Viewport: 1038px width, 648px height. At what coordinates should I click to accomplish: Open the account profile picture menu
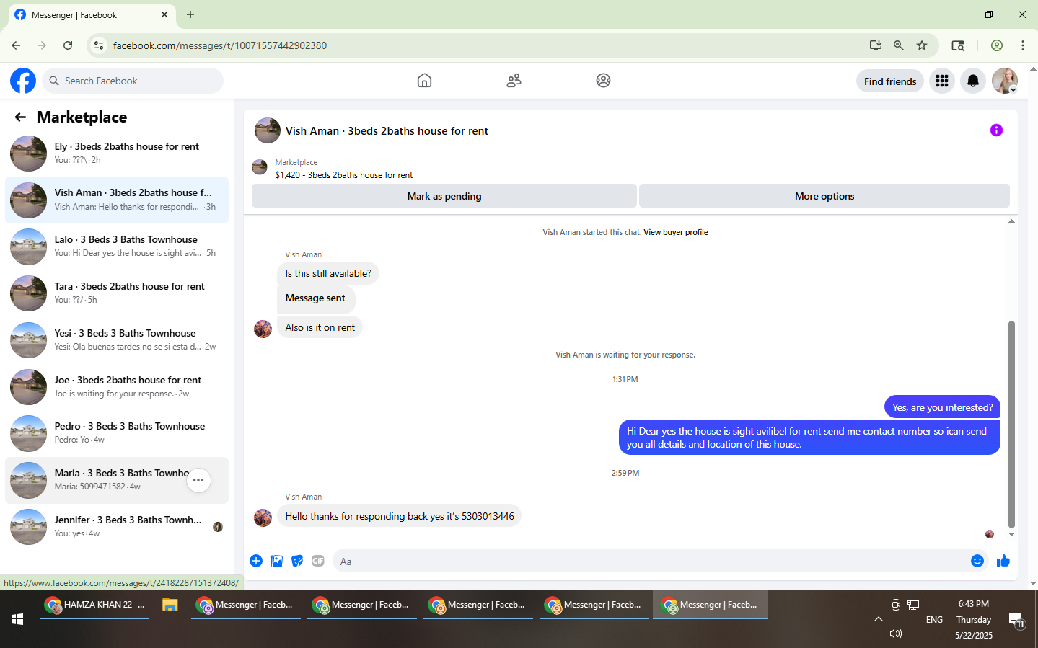(1005, 81)
